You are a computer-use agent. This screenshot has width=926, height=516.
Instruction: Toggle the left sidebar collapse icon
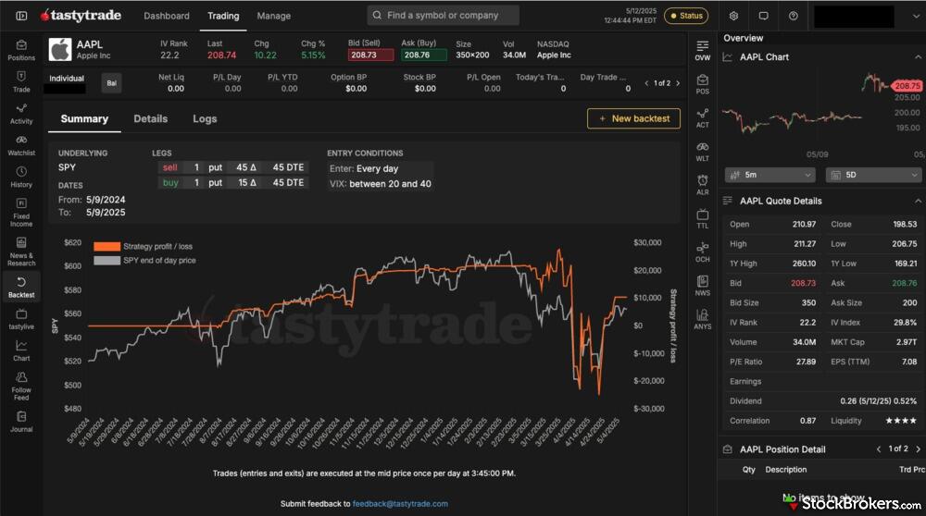pos(21,16)
